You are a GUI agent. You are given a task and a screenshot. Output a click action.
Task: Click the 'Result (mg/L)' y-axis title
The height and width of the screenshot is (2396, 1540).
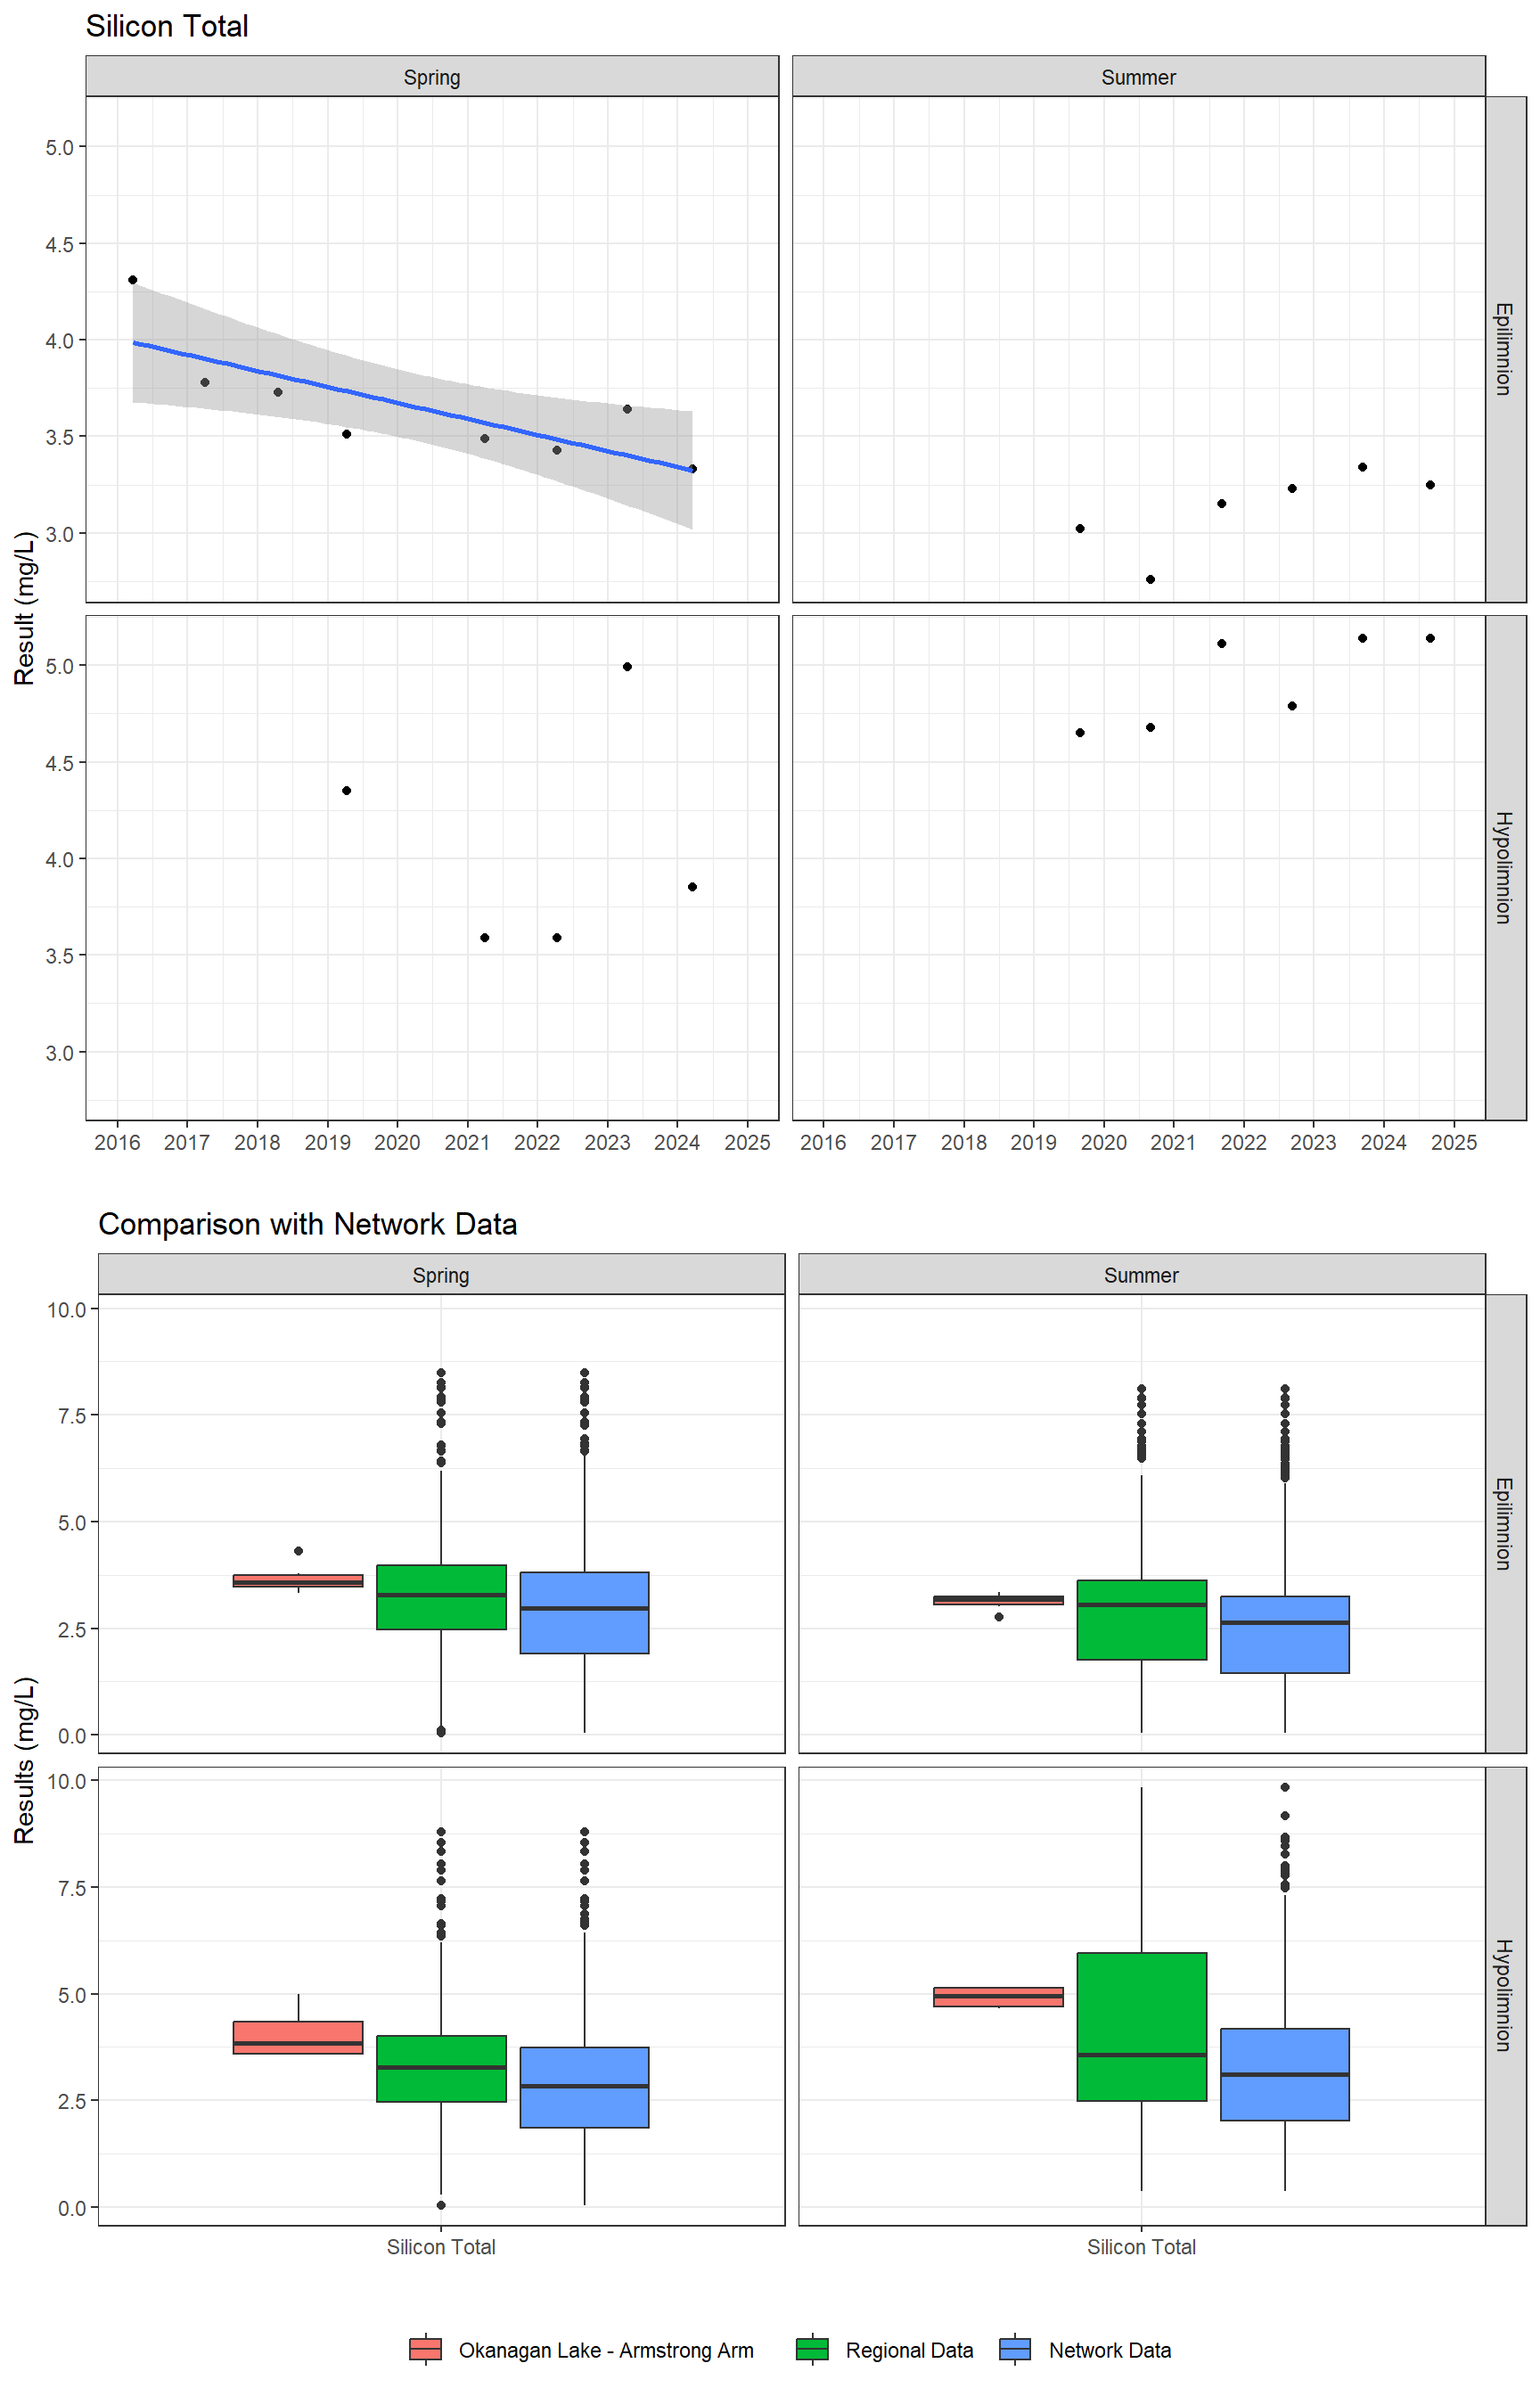25,608
